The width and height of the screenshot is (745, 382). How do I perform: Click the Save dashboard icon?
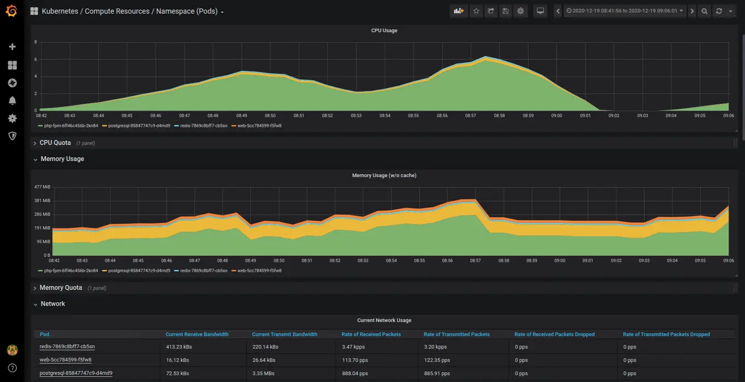(x=506, y=11)
